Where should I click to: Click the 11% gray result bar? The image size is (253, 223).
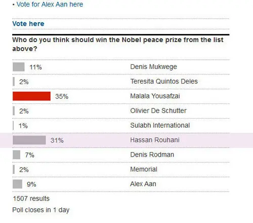click(x=19, y=67)
